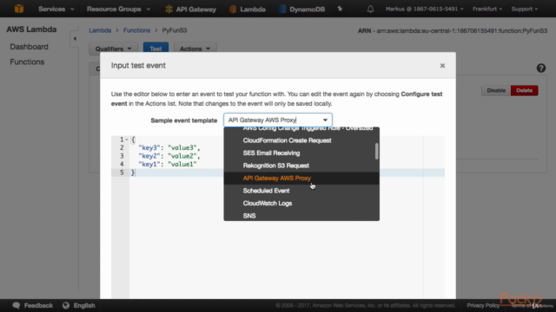The width and height of the screenshot is (556, 312).
Task: Click the Disable button
Action: 496,90
